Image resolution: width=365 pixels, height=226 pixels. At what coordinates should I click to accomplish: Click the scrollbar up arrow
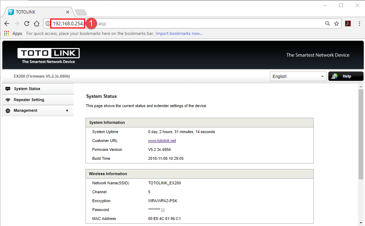361,86
